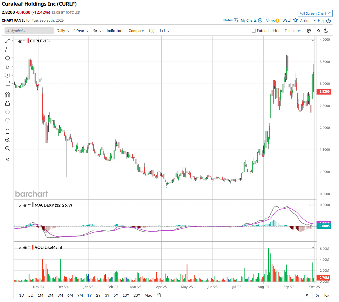Image resolution: width=339 pixels, height=302 pixels.
Task: Open the Compare menu
Action: (136, 31)
